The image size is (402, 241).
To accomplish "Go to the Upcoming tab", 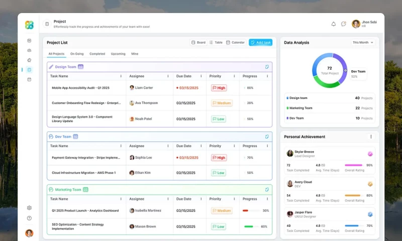I will 118,54.
